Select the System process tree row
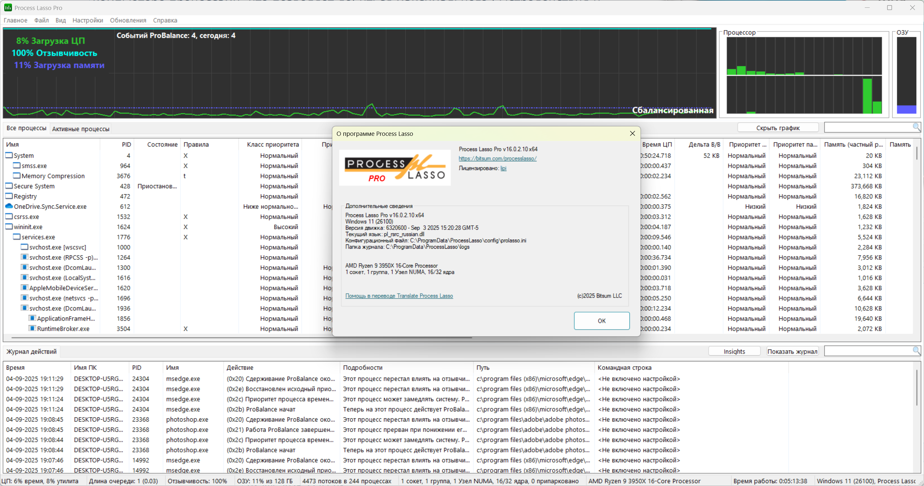The image size is (924, 486). 24,156
